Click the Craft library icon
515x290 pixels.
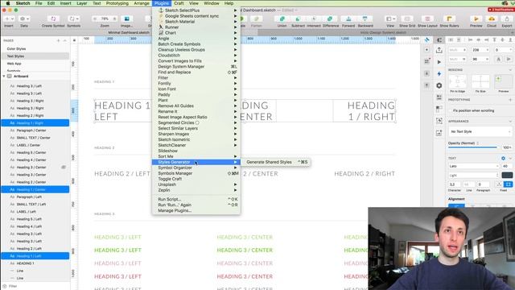pyautogui.click(x=439, y=110)
